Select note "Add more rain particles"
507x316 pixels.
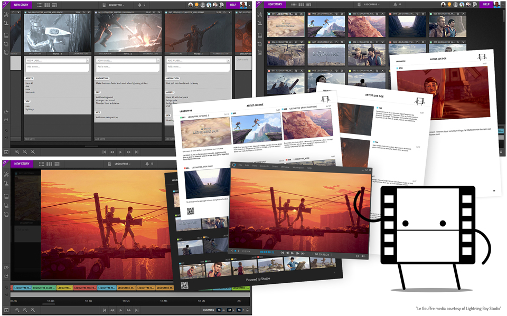pyautogui.click(x=107, y=117)
